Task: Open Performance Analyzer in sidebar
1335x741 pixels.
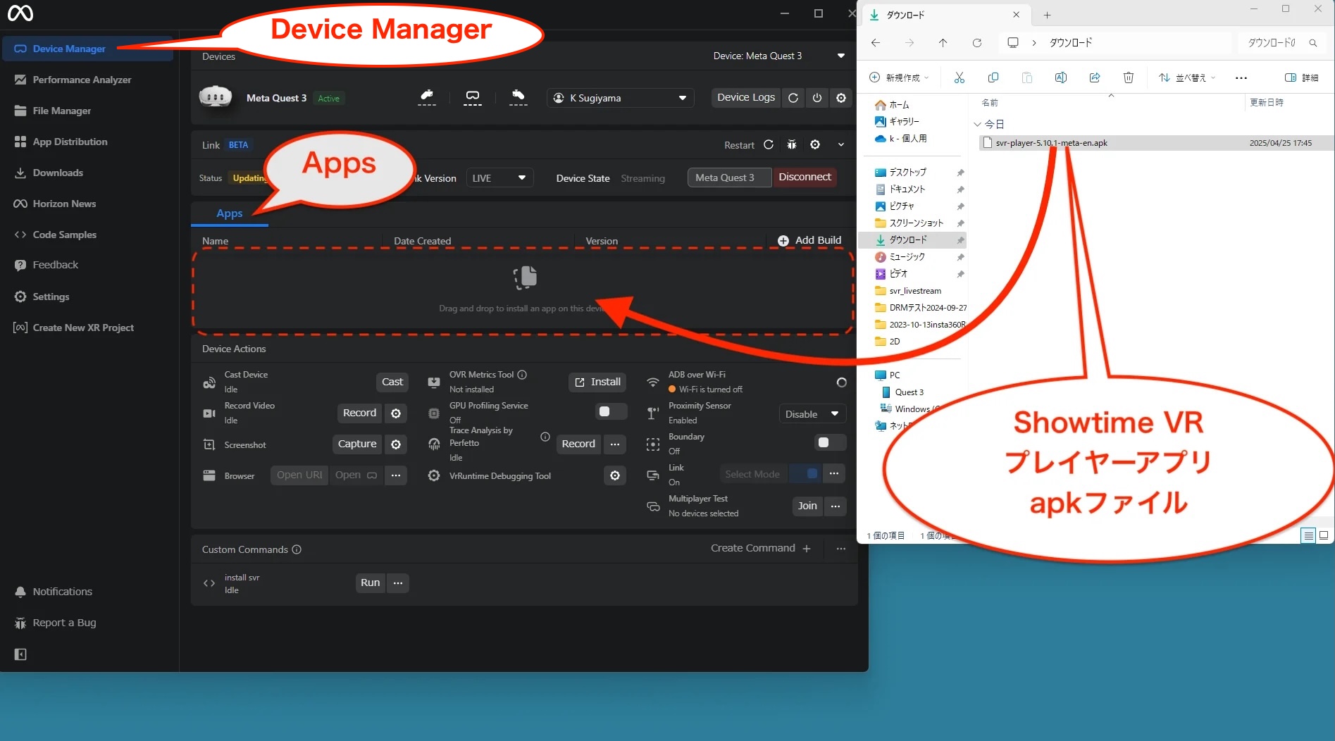Action: [82, 80]
